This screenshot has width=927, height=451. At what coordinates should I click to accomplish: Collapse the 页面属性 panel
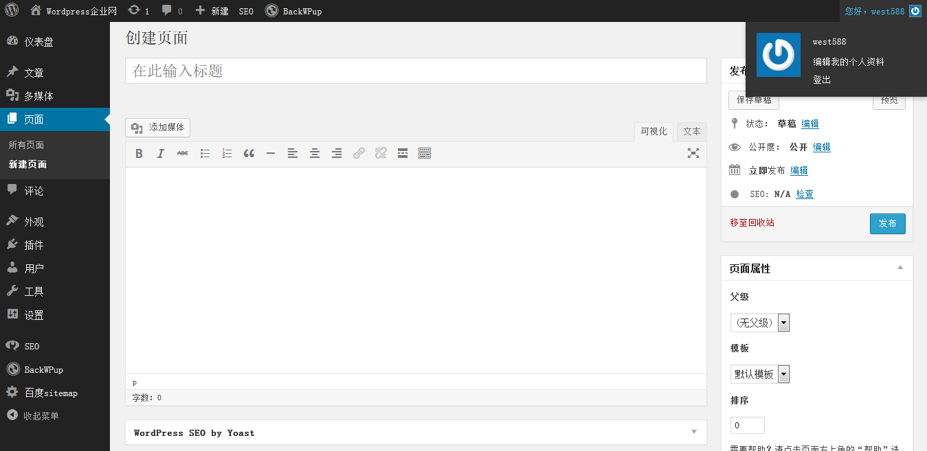900,267
